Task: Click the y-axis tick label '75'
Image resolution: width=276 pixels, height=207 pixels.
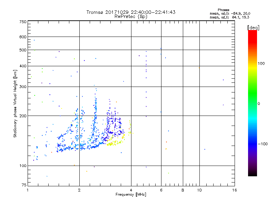Action: (x=24, y=185)
